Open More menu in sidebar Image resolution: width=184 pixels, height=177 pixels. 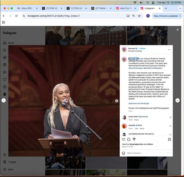8,169
